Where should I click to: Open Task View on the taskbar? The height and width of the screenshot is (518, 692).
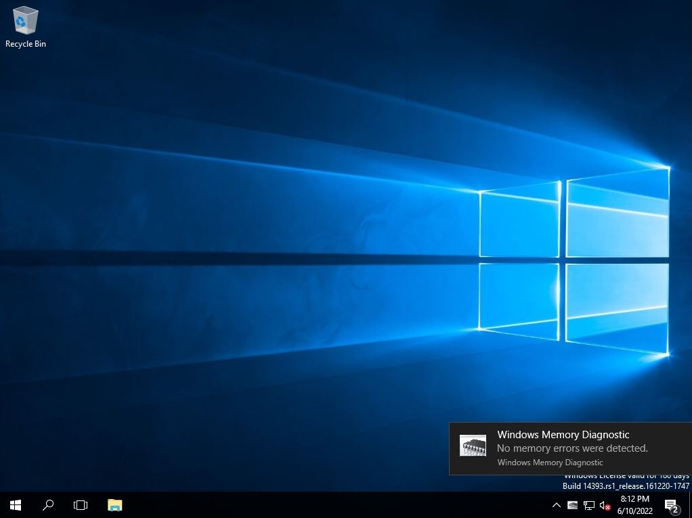pyautogui.click(x=81, y=504)
